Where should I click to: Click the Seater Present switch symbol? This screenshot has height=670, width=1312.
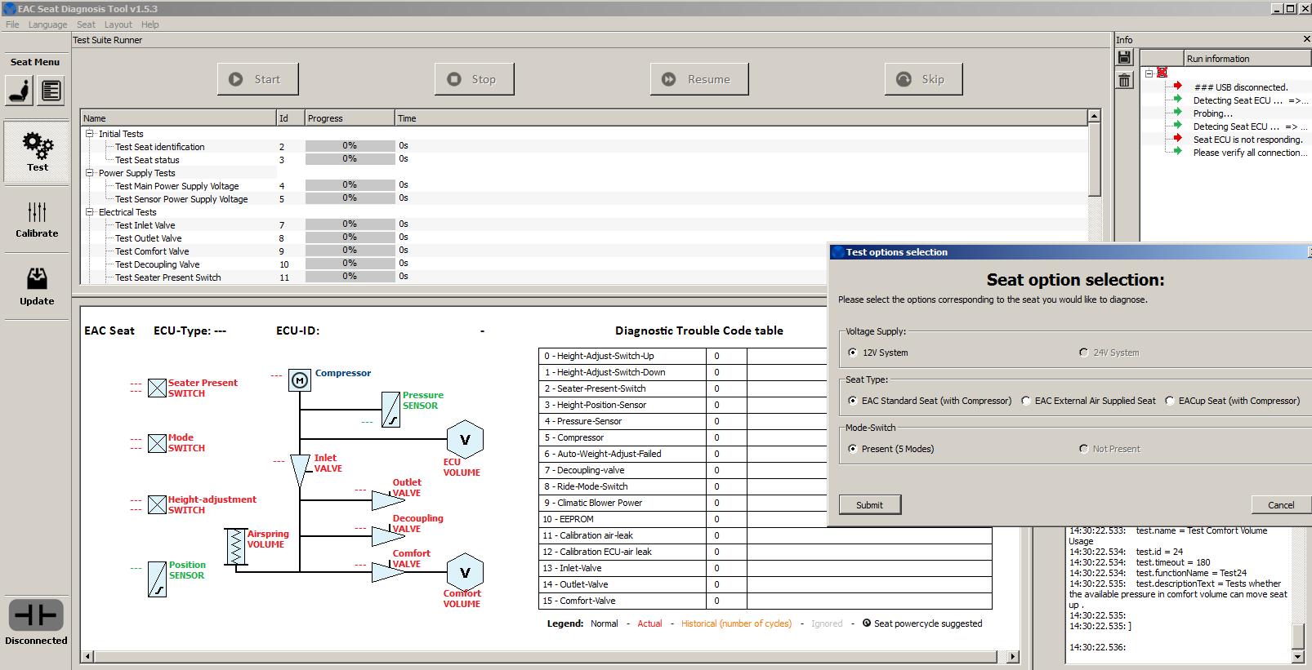coord(157,388)
